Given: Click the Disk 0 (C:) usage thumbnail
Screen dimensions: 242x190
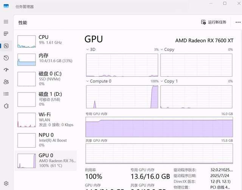Looking at the screenshot, I should click(x=26, y=79).
